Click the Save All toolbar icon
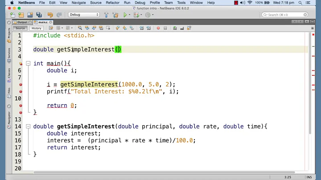The image size is (321, 180). pos(39,15)
